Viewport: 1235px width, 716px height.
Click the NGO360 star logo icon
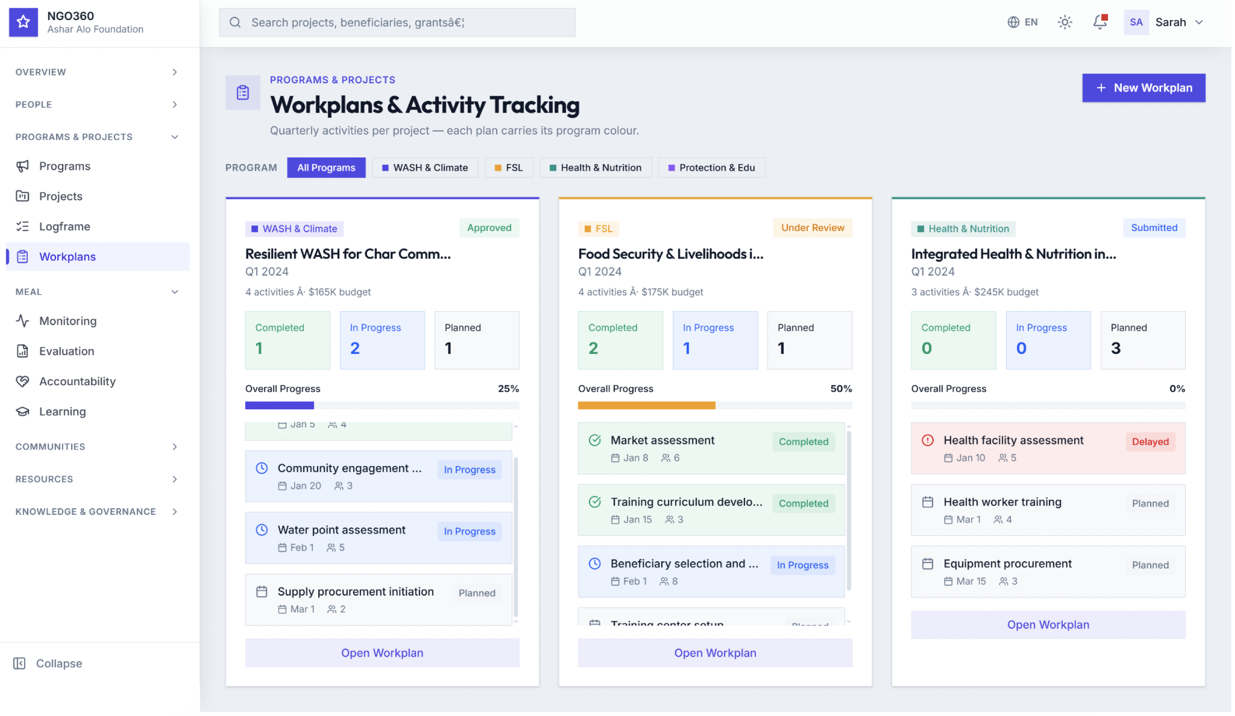click(x=23, y=22)
